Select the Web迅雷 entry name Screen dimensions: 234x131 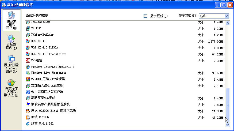(x=37, y=60)
